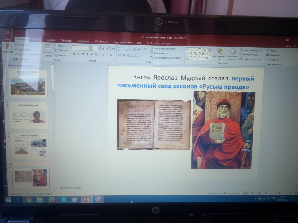Click the decrease font size icon
Screen dimensions: 298x223
click(x=108, y=49)
